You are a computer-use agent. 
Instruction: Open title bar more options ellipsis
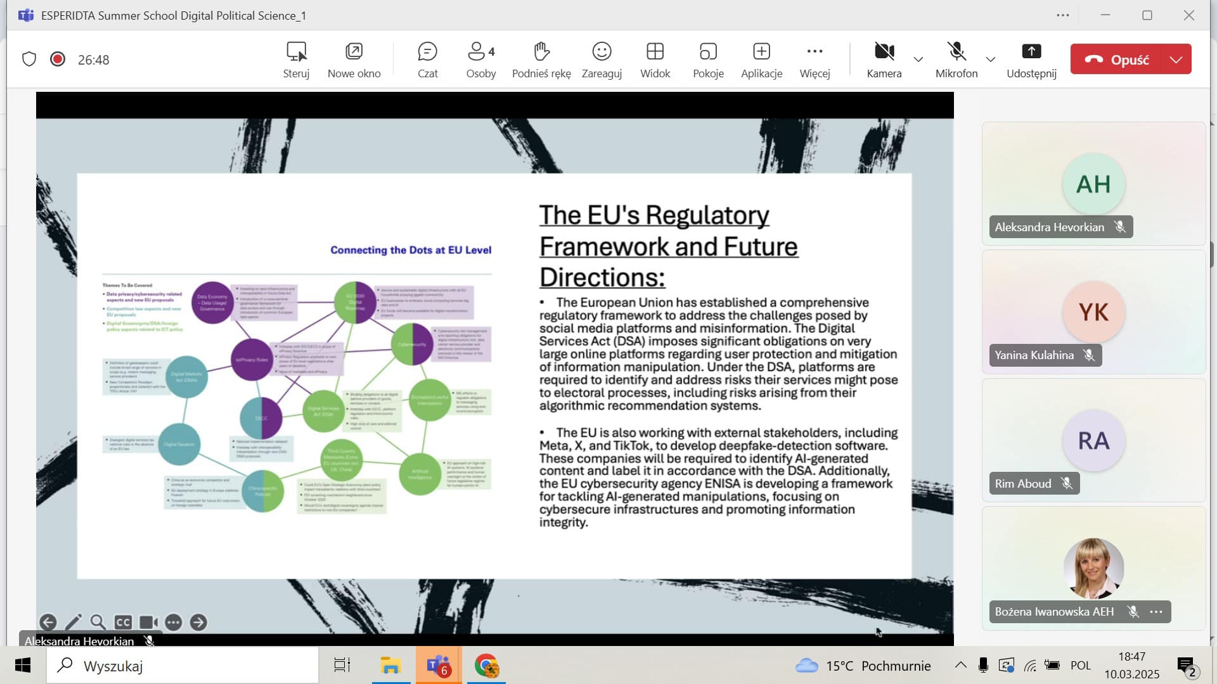1063,15
